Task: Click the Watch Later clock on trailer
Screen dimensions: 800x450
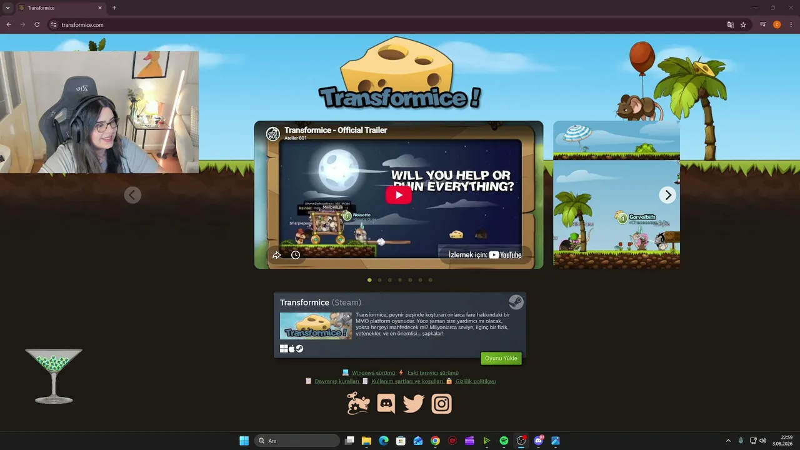Action: coord(296,255)
